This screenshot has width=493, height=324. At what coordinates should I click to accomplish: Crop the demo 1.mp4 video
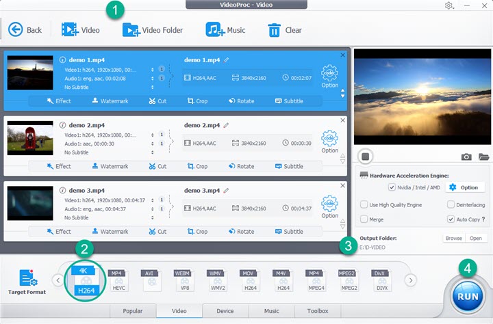click(x=197, y=101)
